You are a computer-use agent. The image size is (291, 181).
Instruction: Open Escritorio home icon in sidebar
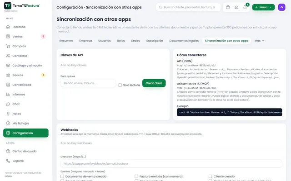pyautogui.click(x=8, y=27)
